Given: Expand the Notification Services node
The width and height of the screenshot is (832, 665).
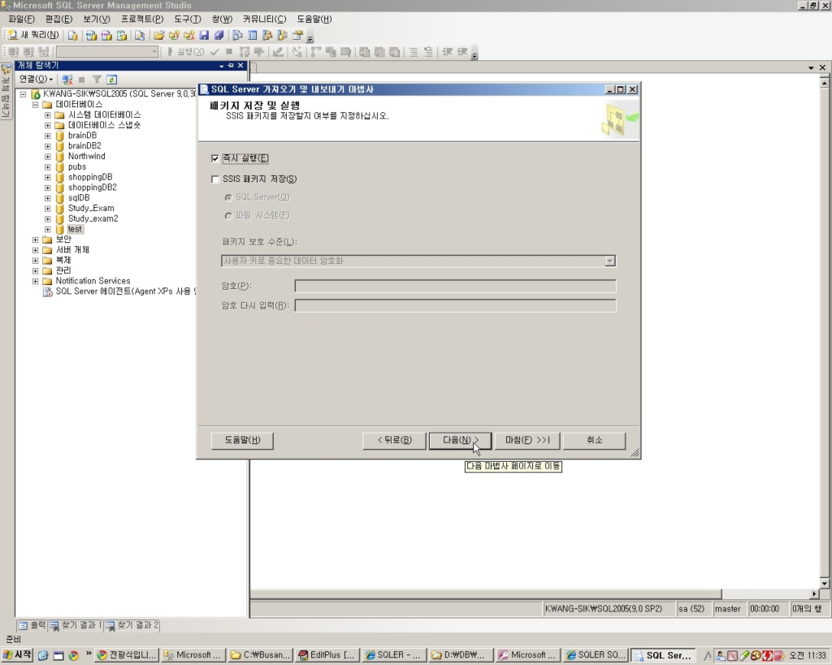Looking at the screenshot, I should (35, 281).
